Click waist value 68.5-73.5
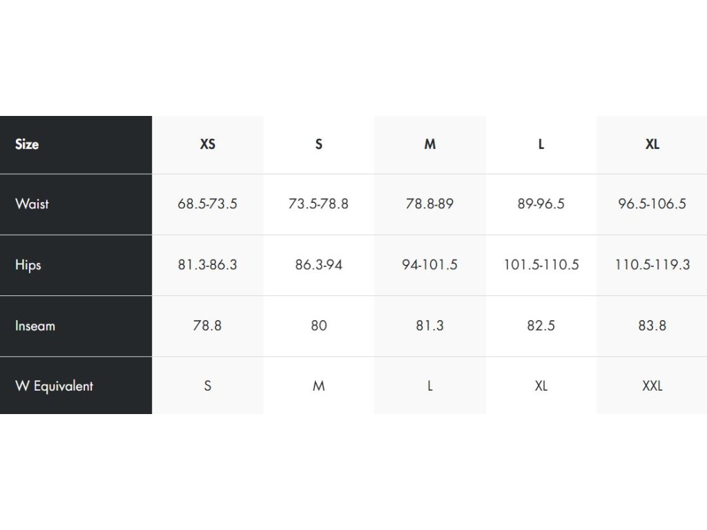The width and height of the screenshot is (707, 530). click(x=207, y=204)
